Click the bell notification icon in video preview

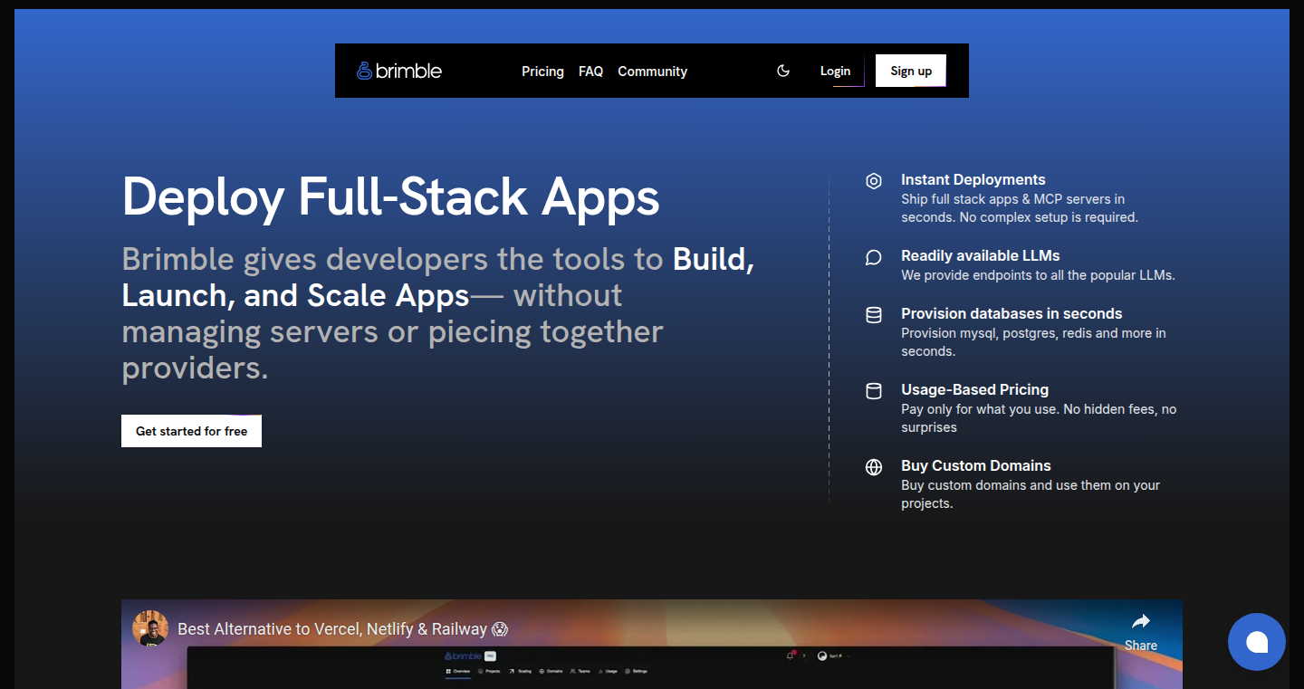(x=790, y=656)
